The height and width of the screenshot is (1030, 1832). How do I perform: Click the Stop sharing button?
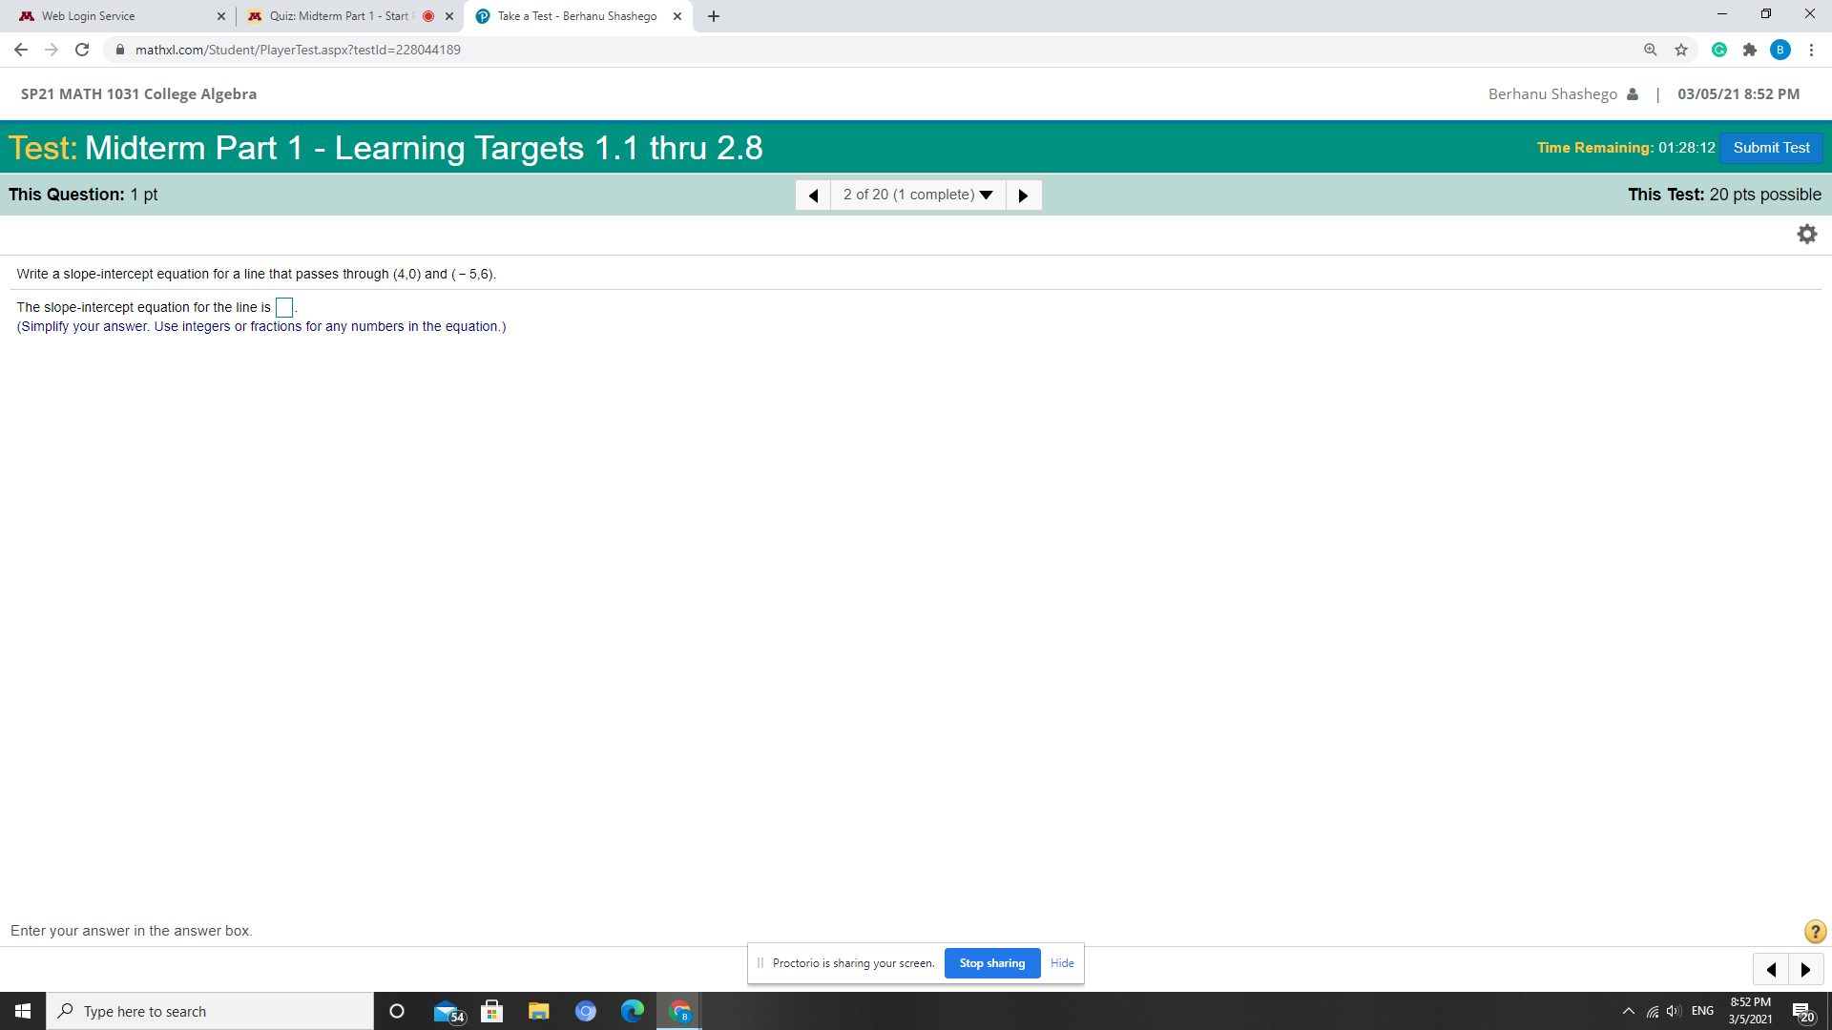point(992,963)
